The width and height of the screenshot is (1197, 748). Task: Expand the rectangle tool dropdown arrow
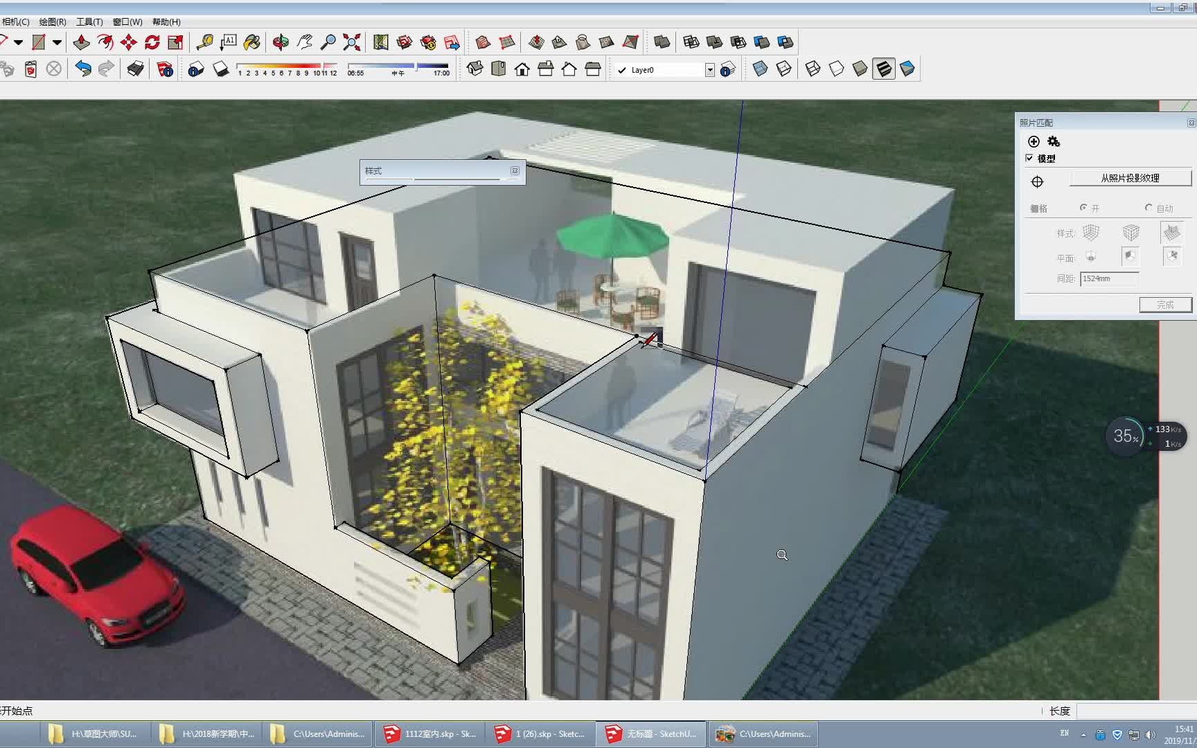click(x=57, y=42)
